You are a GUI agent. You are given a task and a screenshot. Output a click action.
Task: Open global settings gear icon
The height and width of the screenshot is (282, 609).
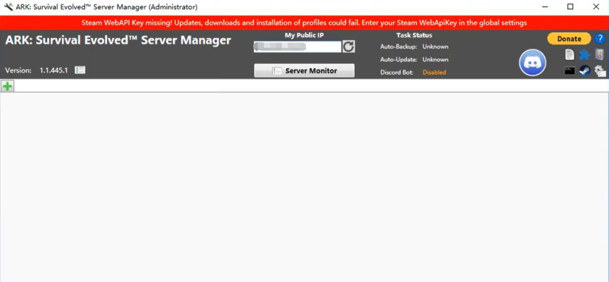[x=600, y=70]
